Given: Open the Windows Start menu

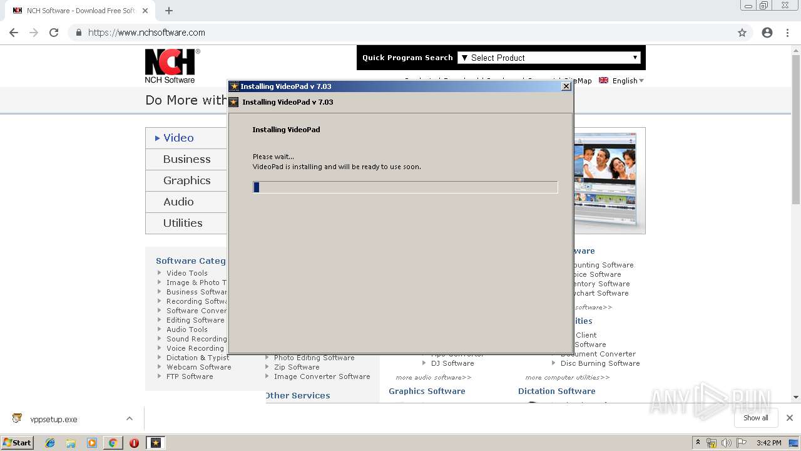Looking at the screenshot, I should click(x=18, y=443).
